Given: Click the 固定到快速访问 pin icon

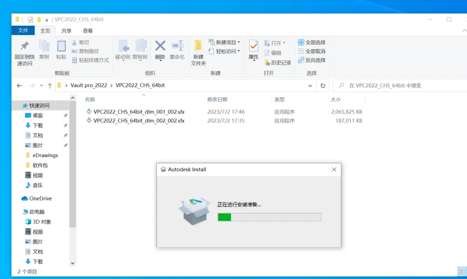Looking at the screenshot, I should [25, 46].
